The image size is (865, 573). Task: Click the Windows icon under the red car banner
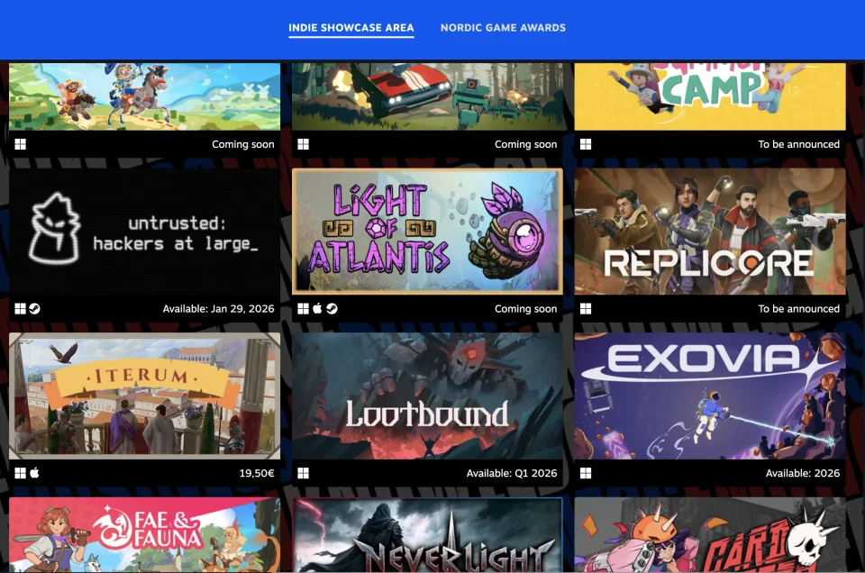click(304, 144)
